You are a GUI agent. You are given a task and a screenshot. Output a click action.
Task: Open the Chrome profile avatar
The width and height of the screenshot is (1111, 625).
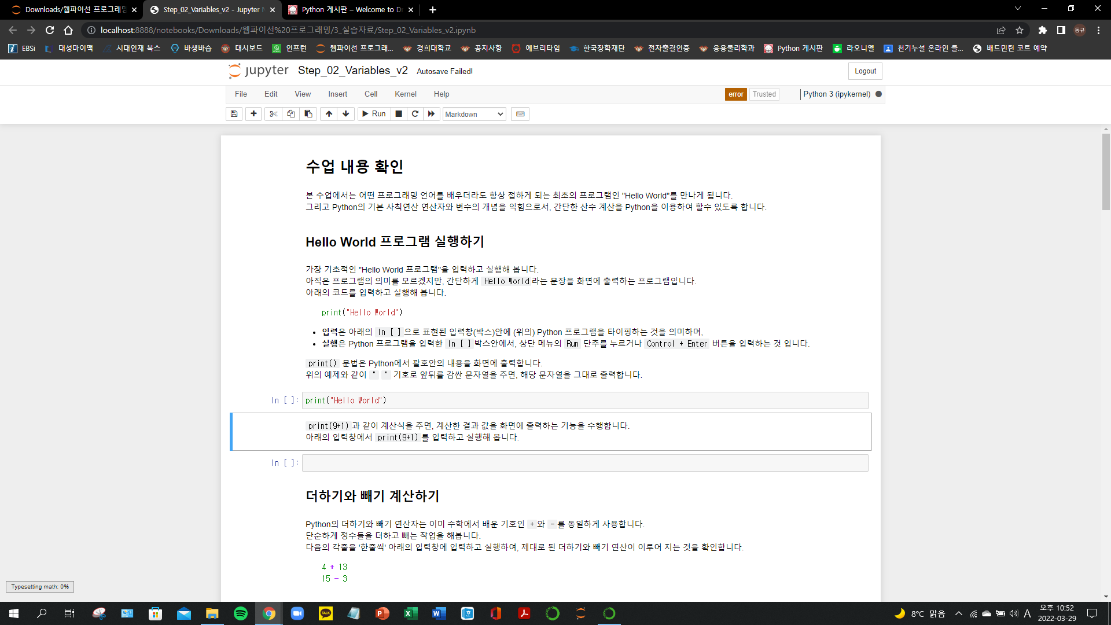coord(1080,30)
